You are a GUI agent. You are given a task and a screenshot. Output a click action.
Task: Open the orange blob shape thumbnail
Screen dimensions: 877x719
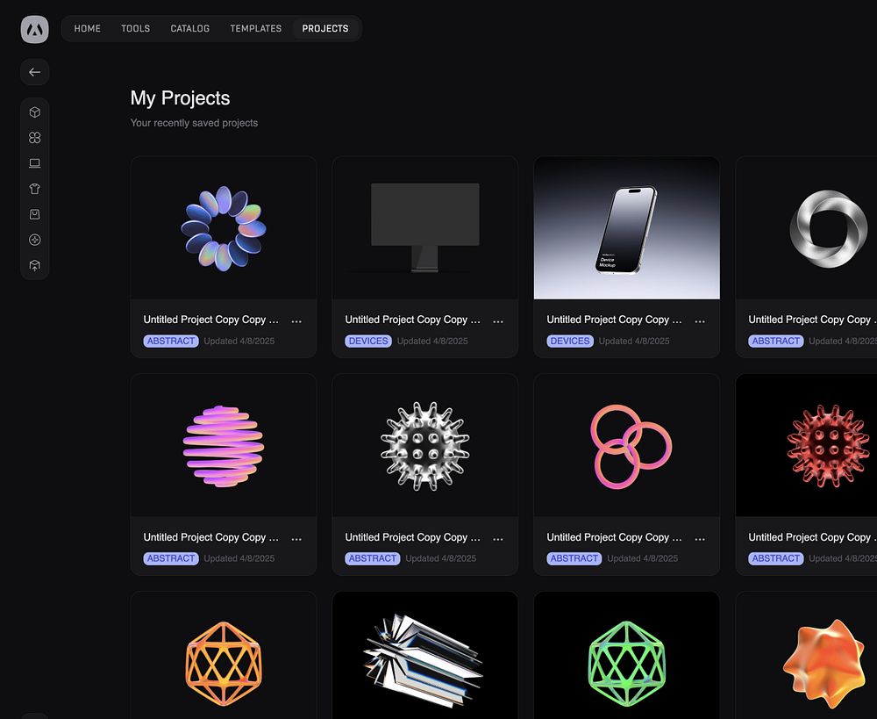807,655
